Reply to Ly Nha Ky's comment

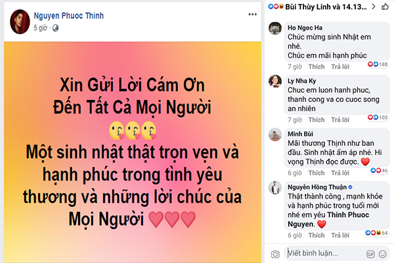(x=340, y=120)
